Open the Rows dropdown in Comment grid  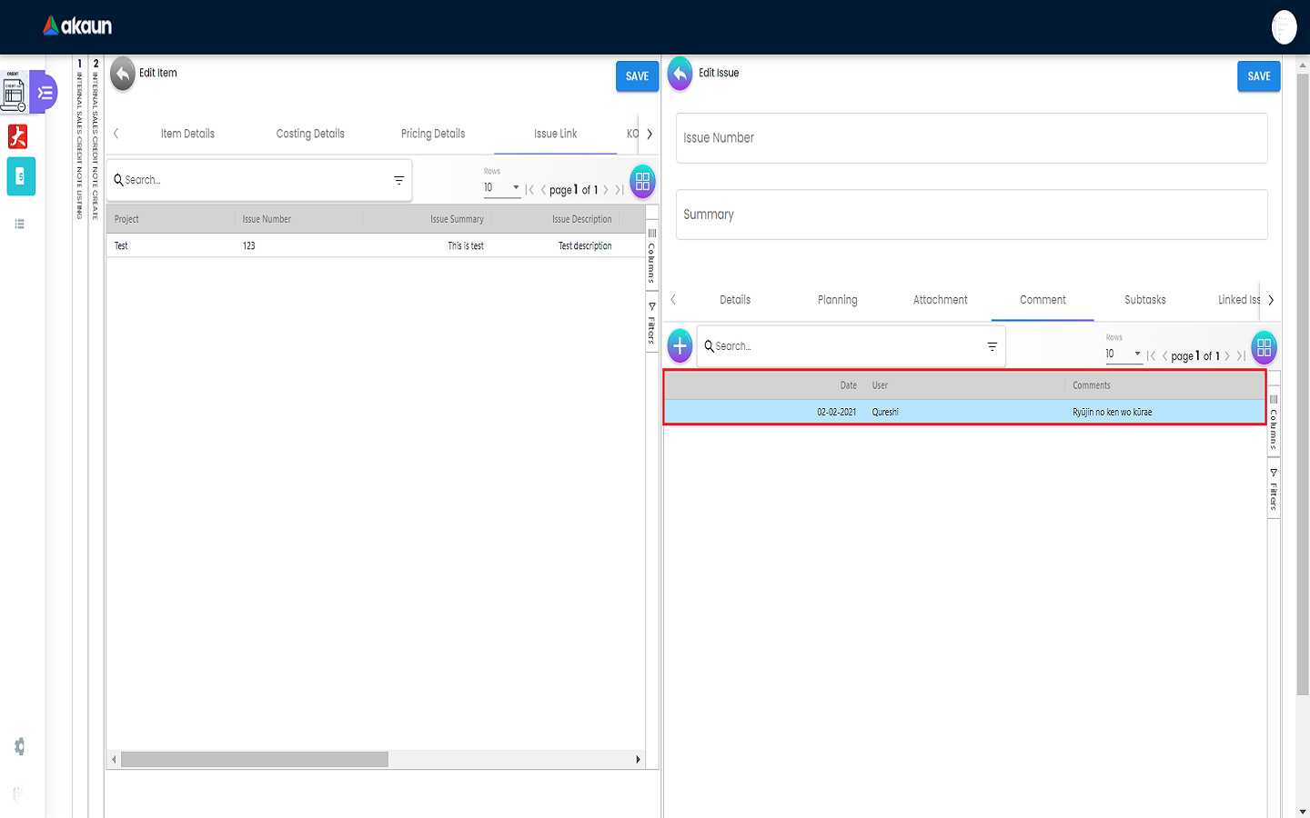click(x=1123, y=354)
